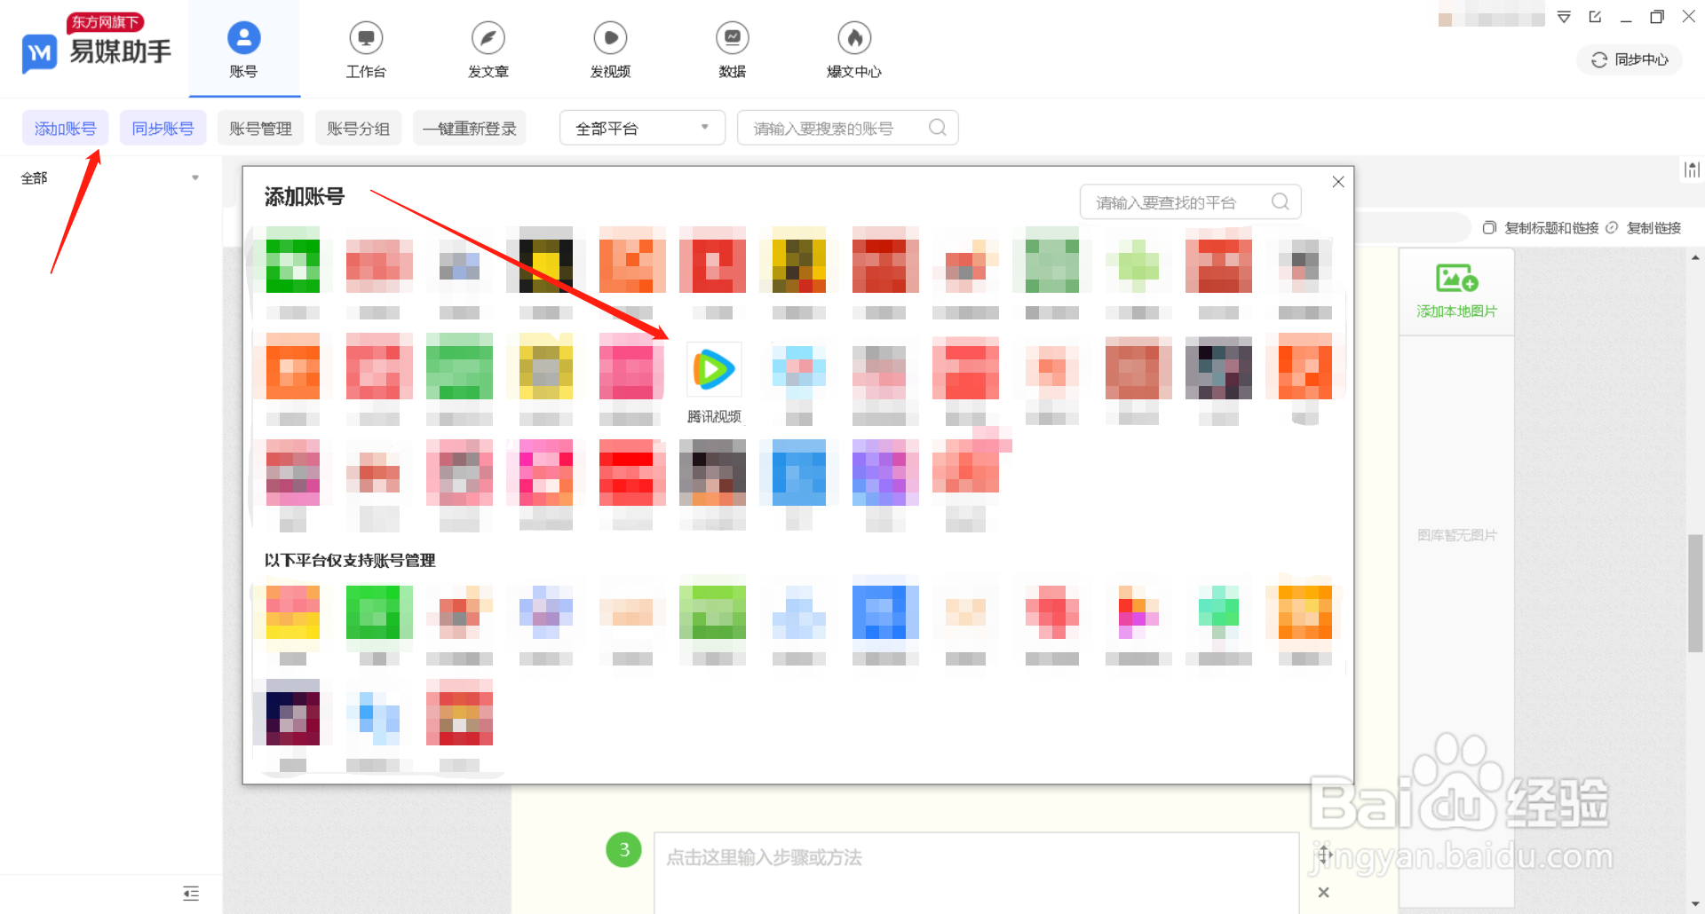The height and width of the screenshot is (914, 1705).
Task: Click the platform search magnifier icon
Action: pyautogui.click(x=1280, y=202)
